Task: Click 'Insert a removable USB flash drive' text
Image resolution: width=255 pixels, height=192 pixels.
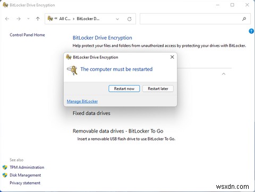Action: point(126,139)
